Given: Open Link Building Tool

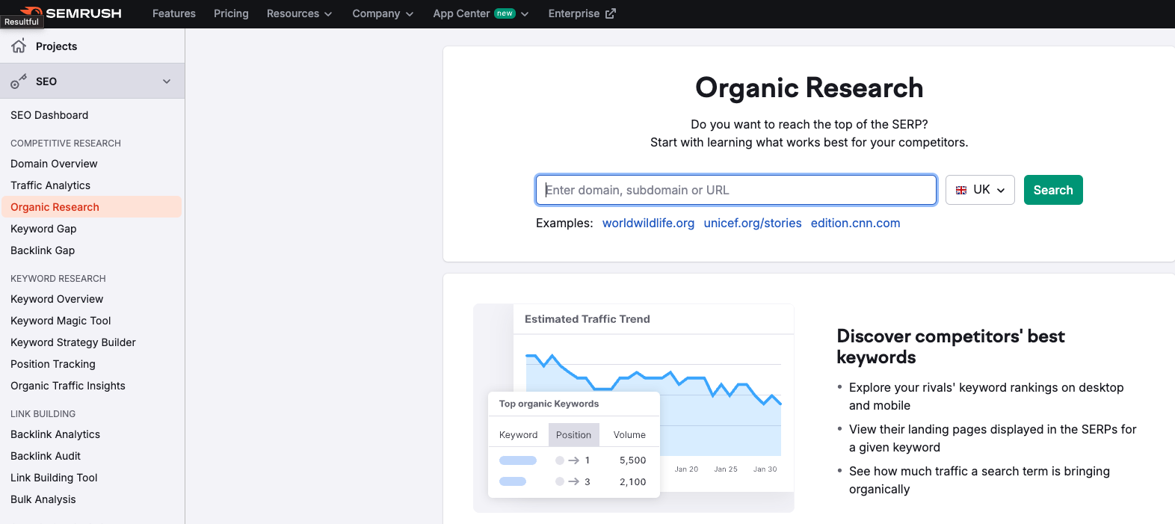Looking at the screenshot, I should coord(54,478).
